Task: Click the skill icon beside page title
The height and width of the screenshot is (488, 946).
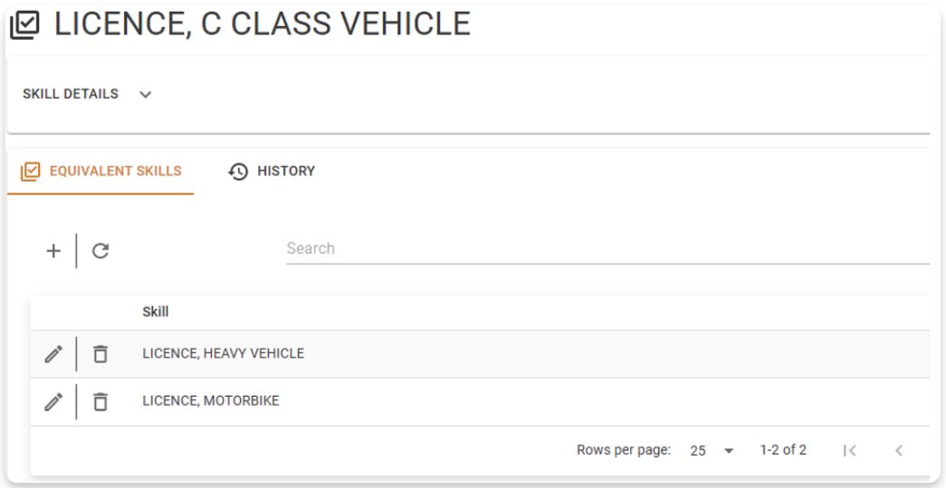Action: click(x=25, y=24)
